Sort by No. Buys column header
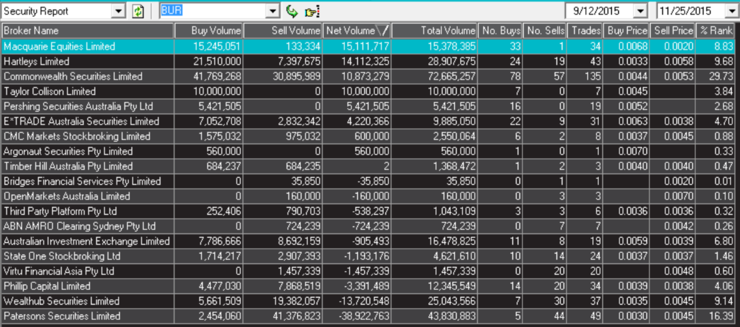Viewport: 740px width, 327px height. (500, 31)
